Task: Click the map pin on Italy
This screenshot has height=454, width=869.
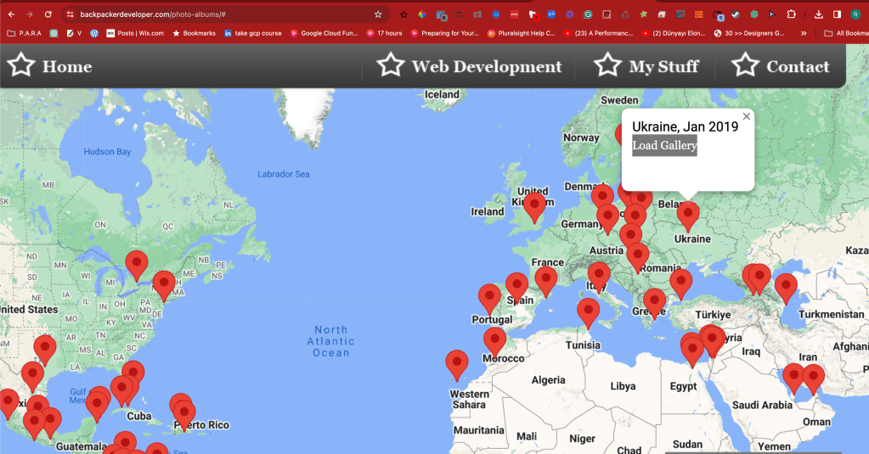Action: pos(599,277)
